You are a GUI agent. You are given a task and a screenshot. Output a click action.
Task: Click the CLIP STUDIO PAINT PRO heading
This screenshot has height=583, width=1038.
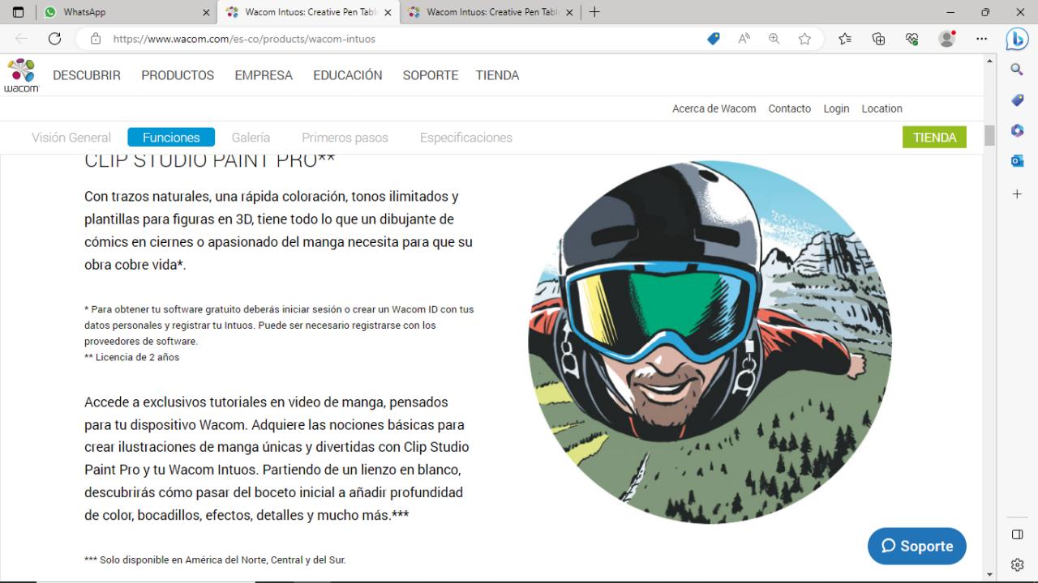[x=209, y=160]
